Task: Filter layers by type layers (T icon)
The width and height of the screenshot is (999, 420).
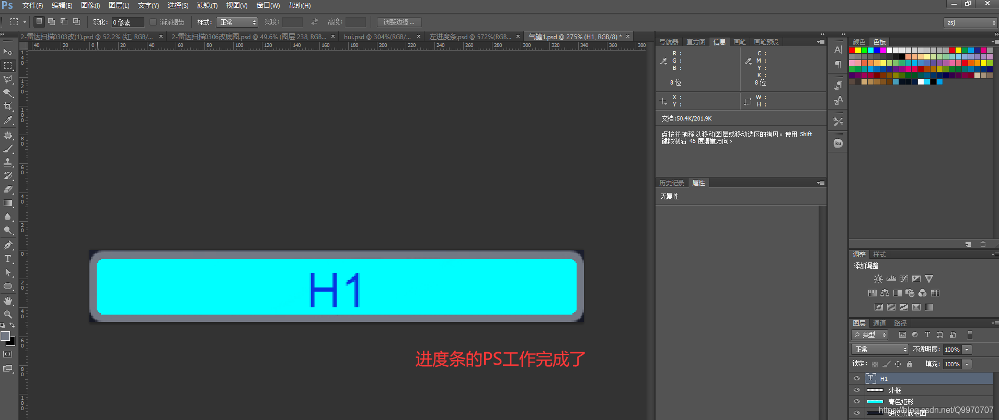Action: pyautogui.click(x=927, y=335)
